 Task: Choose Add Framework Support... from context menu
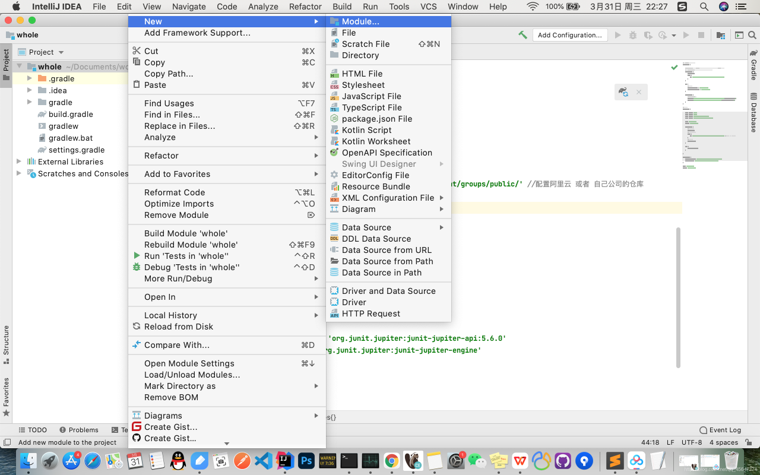coord(227,33)
